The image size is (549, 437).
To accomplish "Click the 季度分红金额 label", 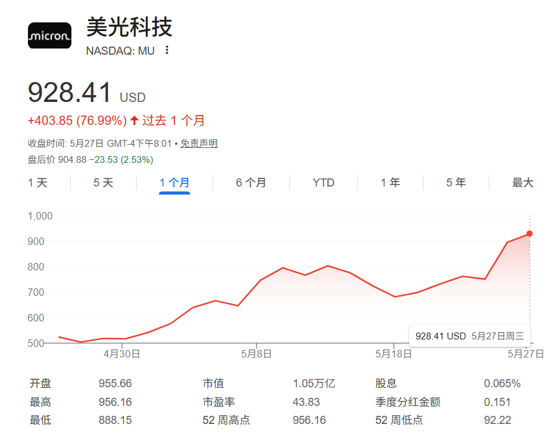I will pyautogui.click(x=408, y=402).
